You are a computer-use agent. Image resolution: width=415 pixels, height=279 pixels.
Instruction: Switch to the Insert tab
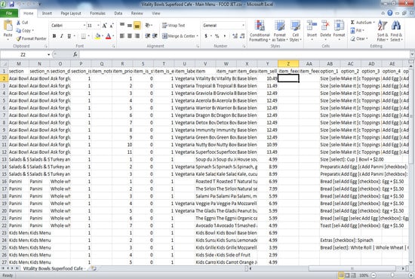click(x=47, y=14)
